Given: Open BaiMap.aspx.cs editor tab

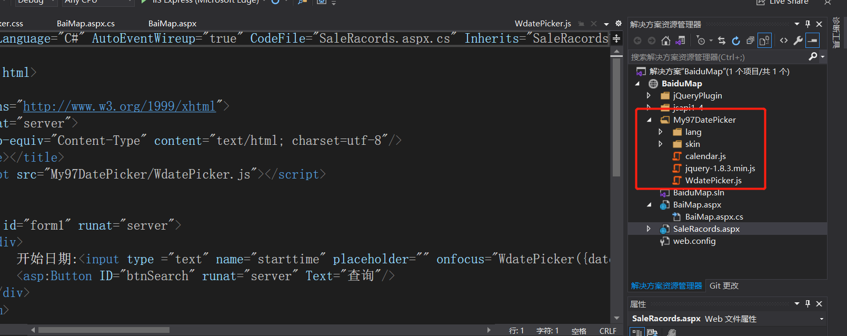Looking at the screenshot, I should click(x=86, y=23).
